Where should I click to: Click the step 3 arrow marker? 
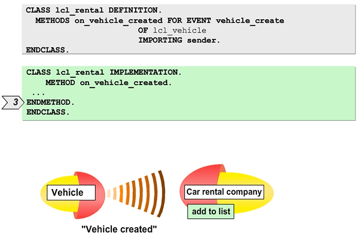(14, 102)
